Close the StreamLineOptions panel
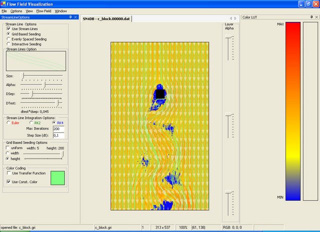This screenshot has width=320, height=232. [75, 17]
